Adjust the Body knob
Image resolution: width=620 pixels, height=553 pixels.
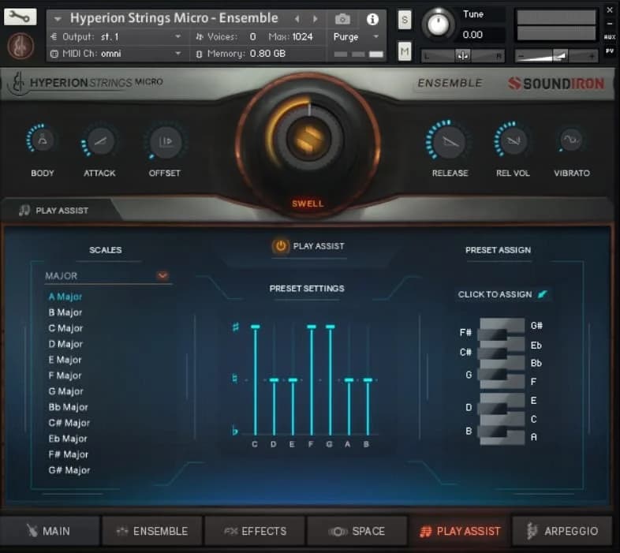pos(43,141)
